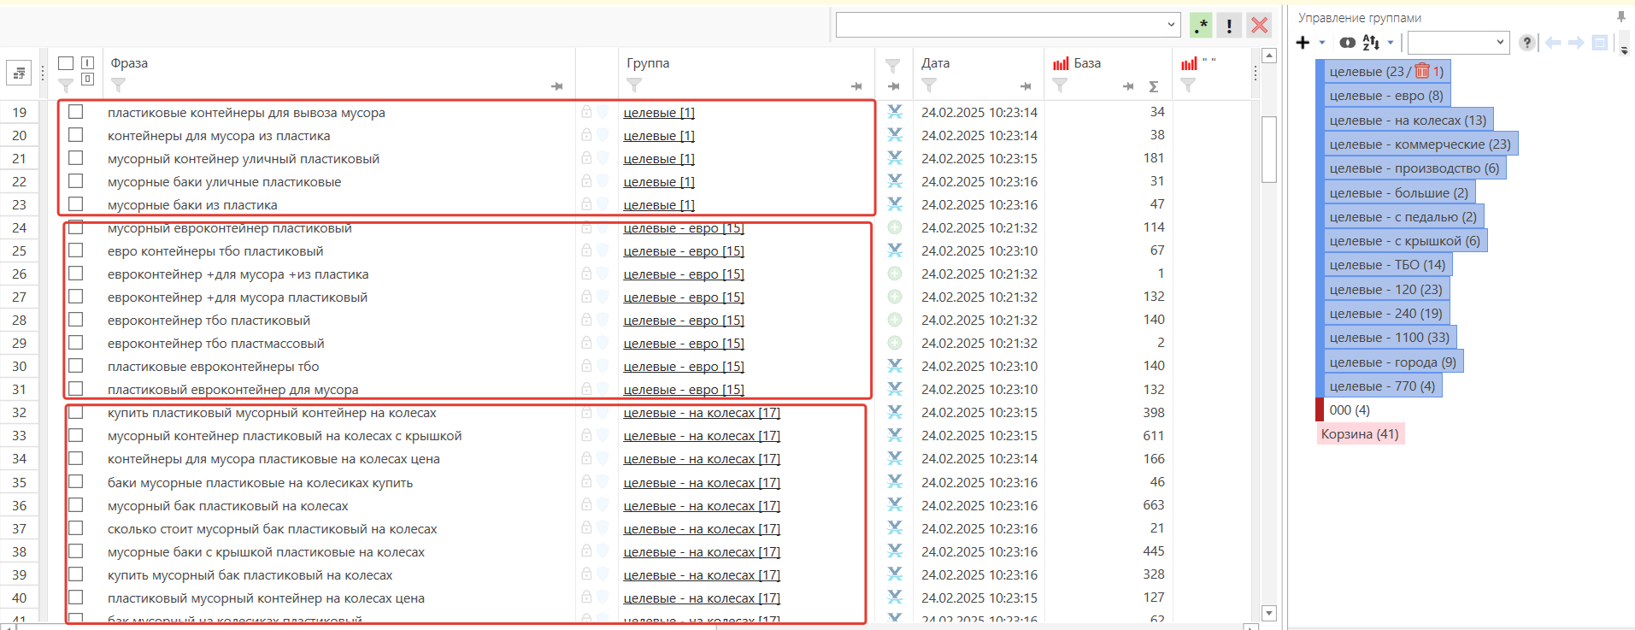The image size is (1635, 630).
Task: Click the pin icon in Группа column header
Action: (856, 86)
